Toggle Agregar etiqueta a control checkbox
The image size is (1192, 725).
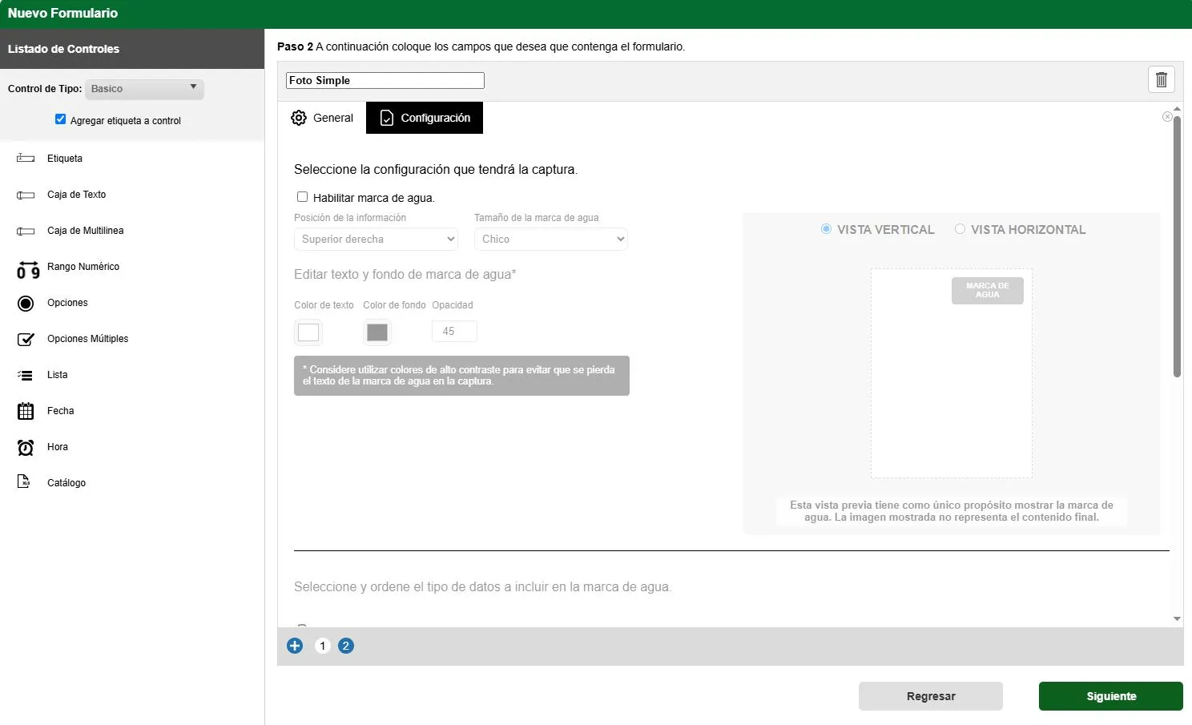pyautogui.click(x=60, y=119)
